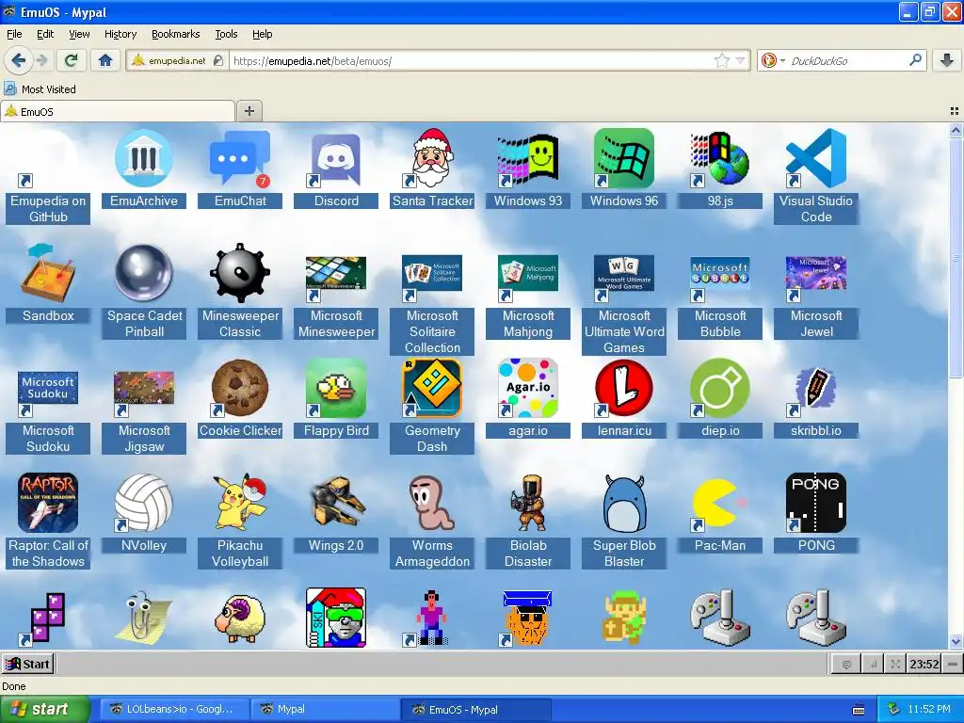This screenshot has height=723, width=964.
Task: Launch the Windows 93 icon
Action: click(x=528, y=158)
